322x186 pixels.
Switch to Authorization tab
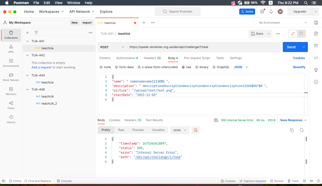127,58
